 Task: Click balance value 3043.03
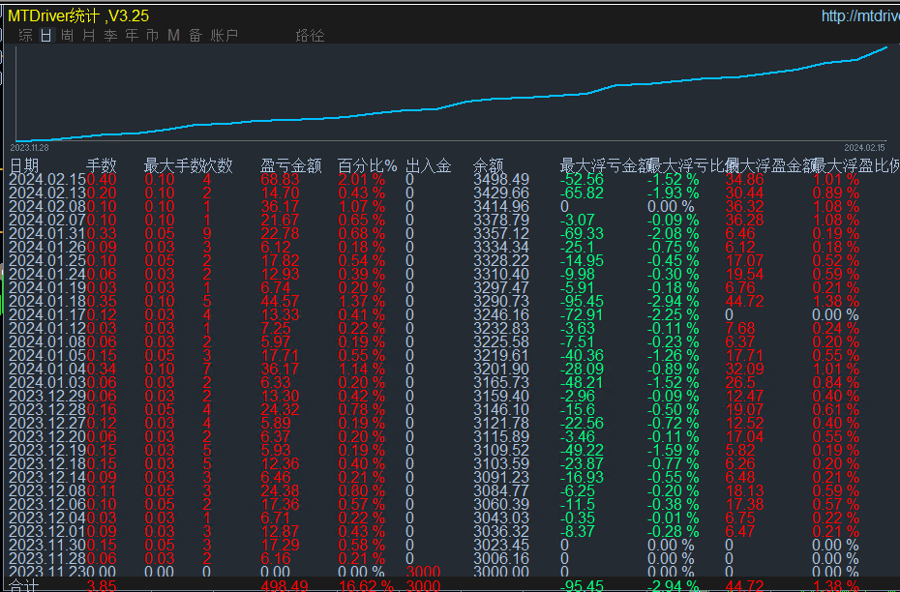coord(500,518)
